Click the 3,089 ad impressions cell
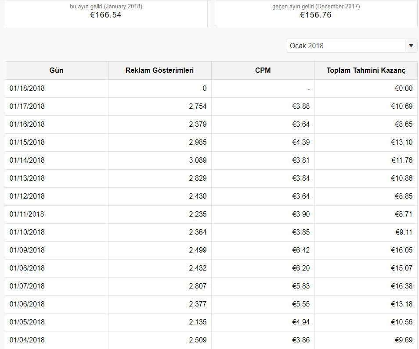The image size is (419, 349). (198, 160)
